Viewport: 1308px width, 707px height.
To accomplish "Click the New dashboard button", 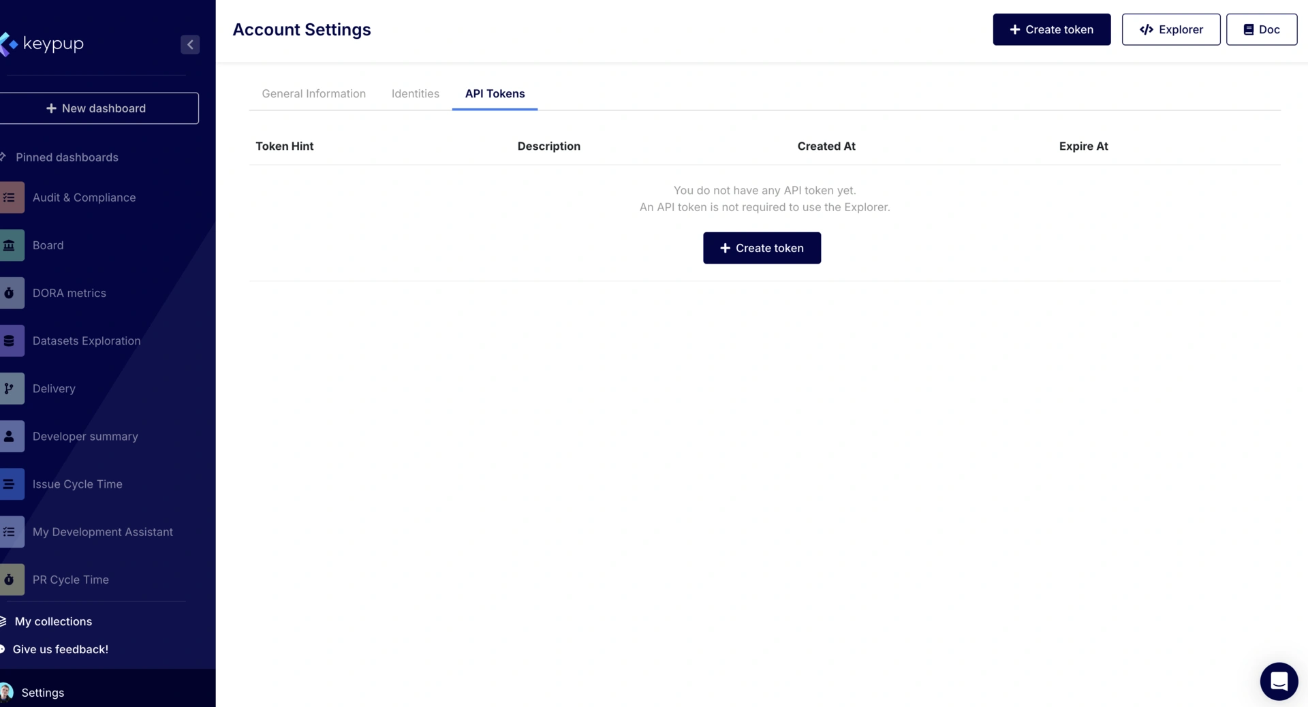I will tap(96, 108).
